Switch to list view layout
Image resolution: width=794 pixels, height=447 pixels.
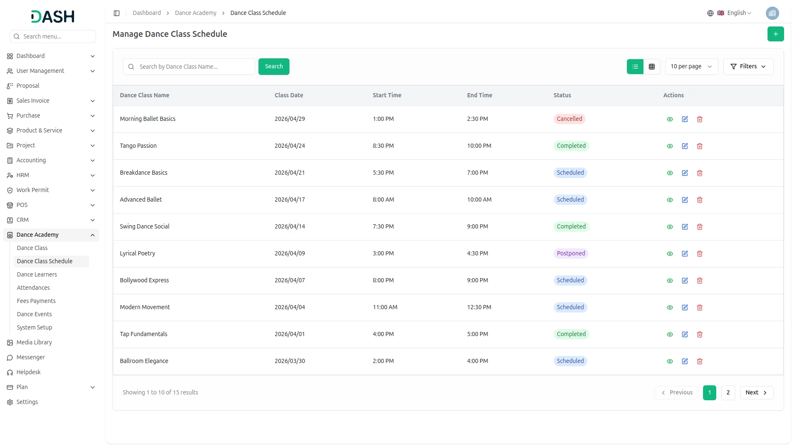pyautogui.click(x=635, y=67)
